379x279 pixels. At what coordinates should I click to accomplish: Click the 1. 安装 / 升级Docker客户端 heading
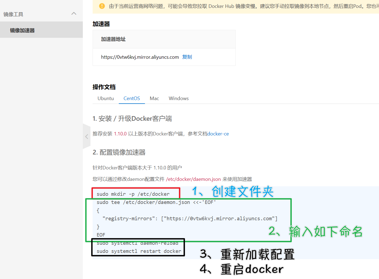coord(132,119)
